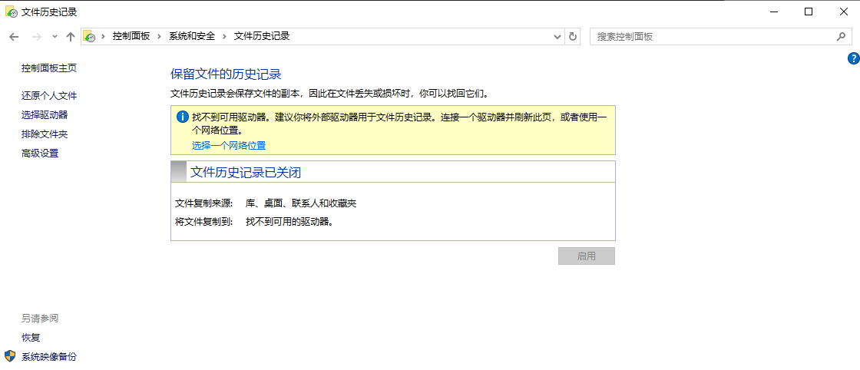Open 系统映像备份 link
860x370 pixels.
pyautogui.click(x=49, y=357)
